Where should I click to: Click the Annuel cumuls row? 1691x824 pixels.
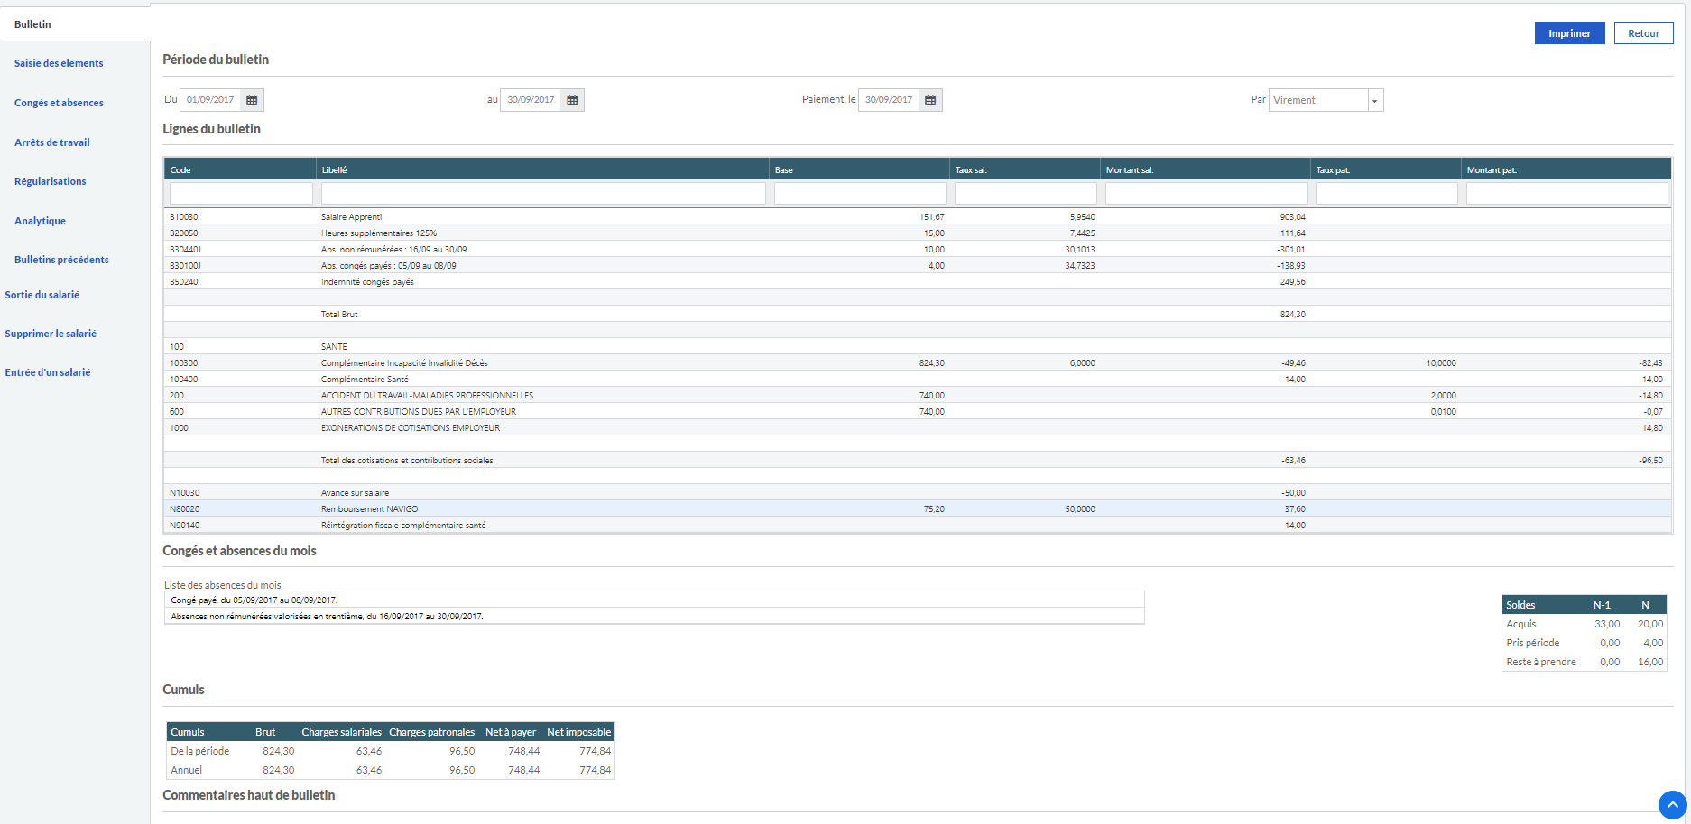391,770
